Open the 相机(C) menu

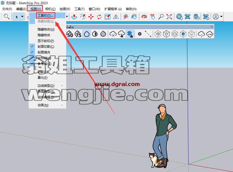click(x=50, y=9)
